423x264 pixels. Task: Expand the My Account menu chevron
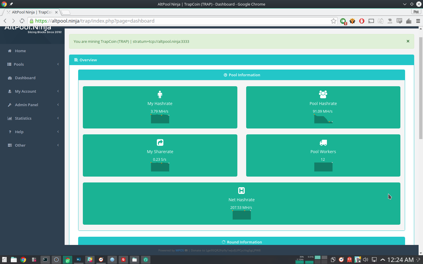(58, 91)
